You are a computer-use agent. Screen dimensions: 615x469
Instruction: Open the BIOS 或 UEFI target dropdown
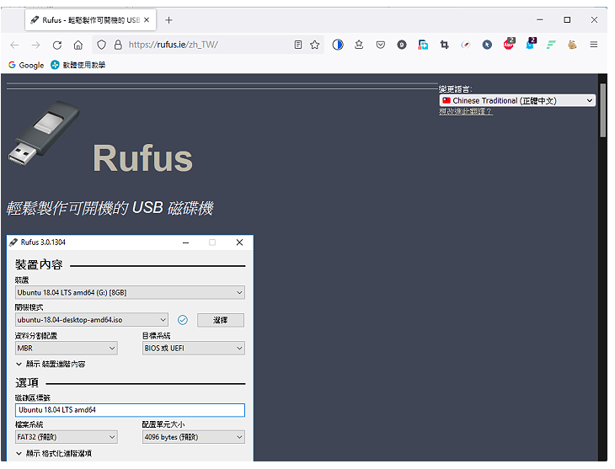[x=194, y=349]
